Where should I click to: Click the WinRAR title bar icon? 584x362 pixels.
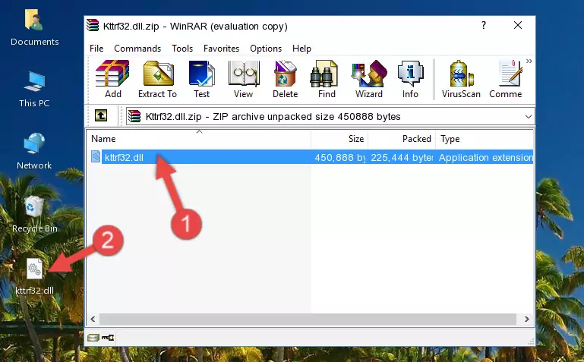[x=93, y=25]
